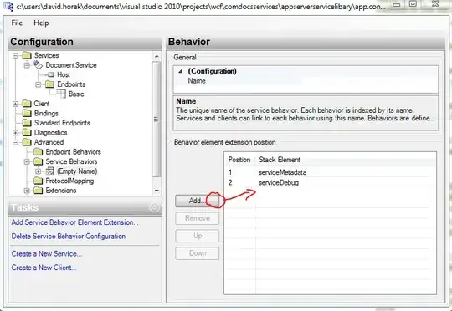Image resolution: width=452 pixels, height=311 pixels.
Task: Click the ProtocolMapping folder icon
Action: pyautogui.click(x=38, y=181)
